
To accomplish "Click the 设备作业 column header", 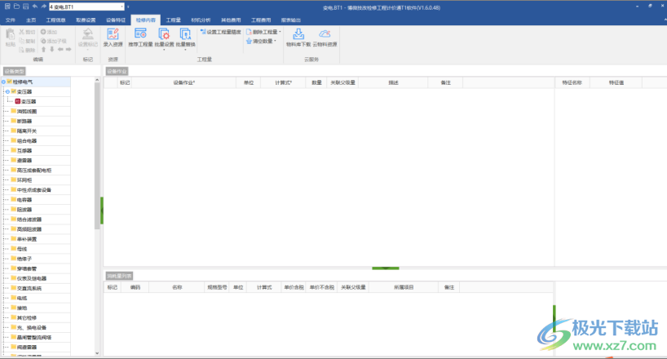I will pyautogui.click(x=183, y=82).
